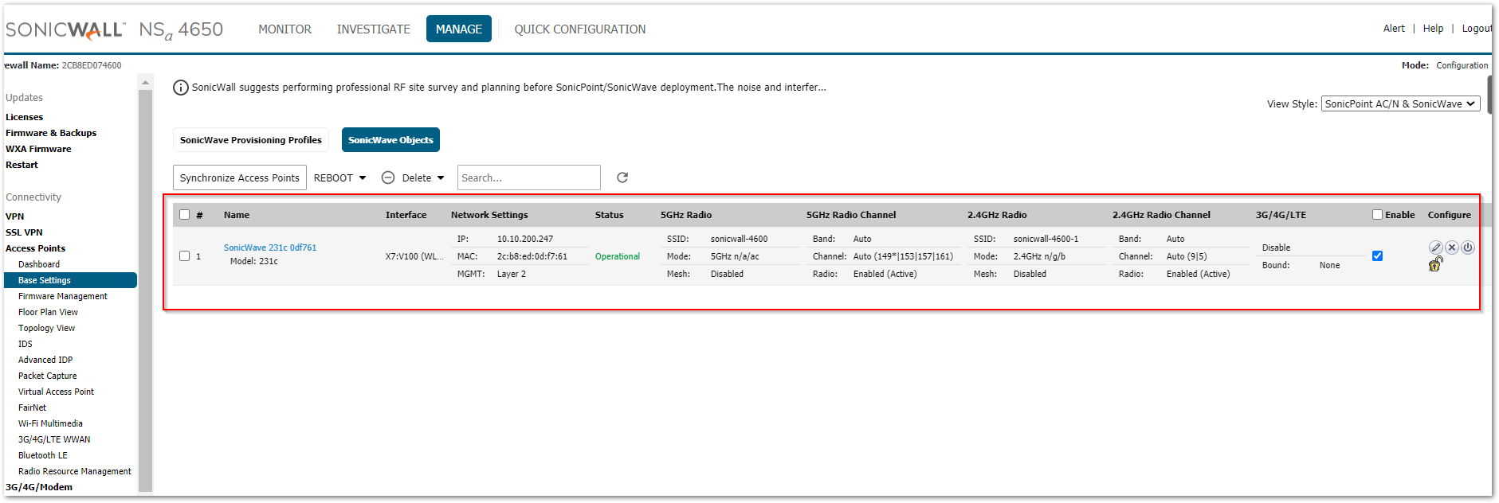This screenshot has height=503, width=1499.
Task: Open FairNet in the sidebar
Action: (33, 407)
